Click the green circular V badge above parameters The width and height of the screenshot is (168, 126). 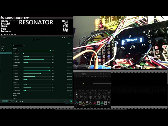[69, 43]
